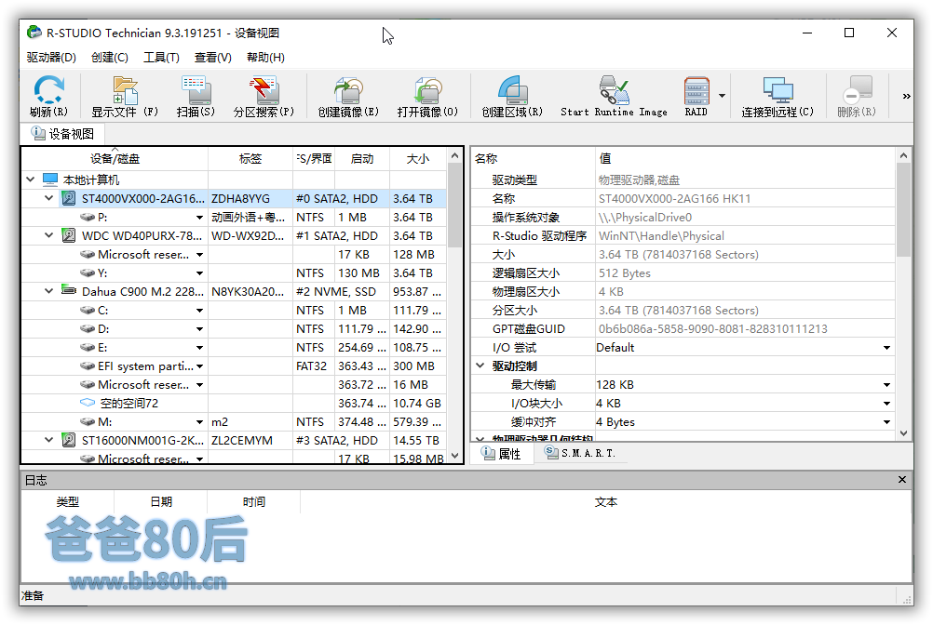Collapse the Dahua C900 disk node

pos(48,291)
